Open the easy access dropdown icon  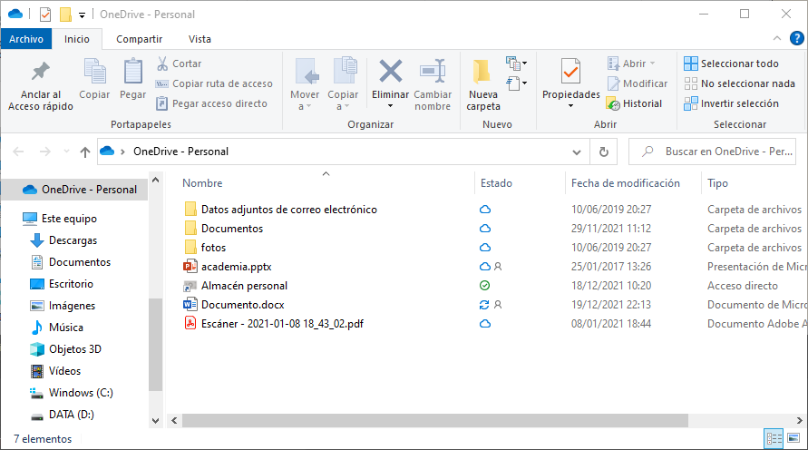(x=517, y=83)
